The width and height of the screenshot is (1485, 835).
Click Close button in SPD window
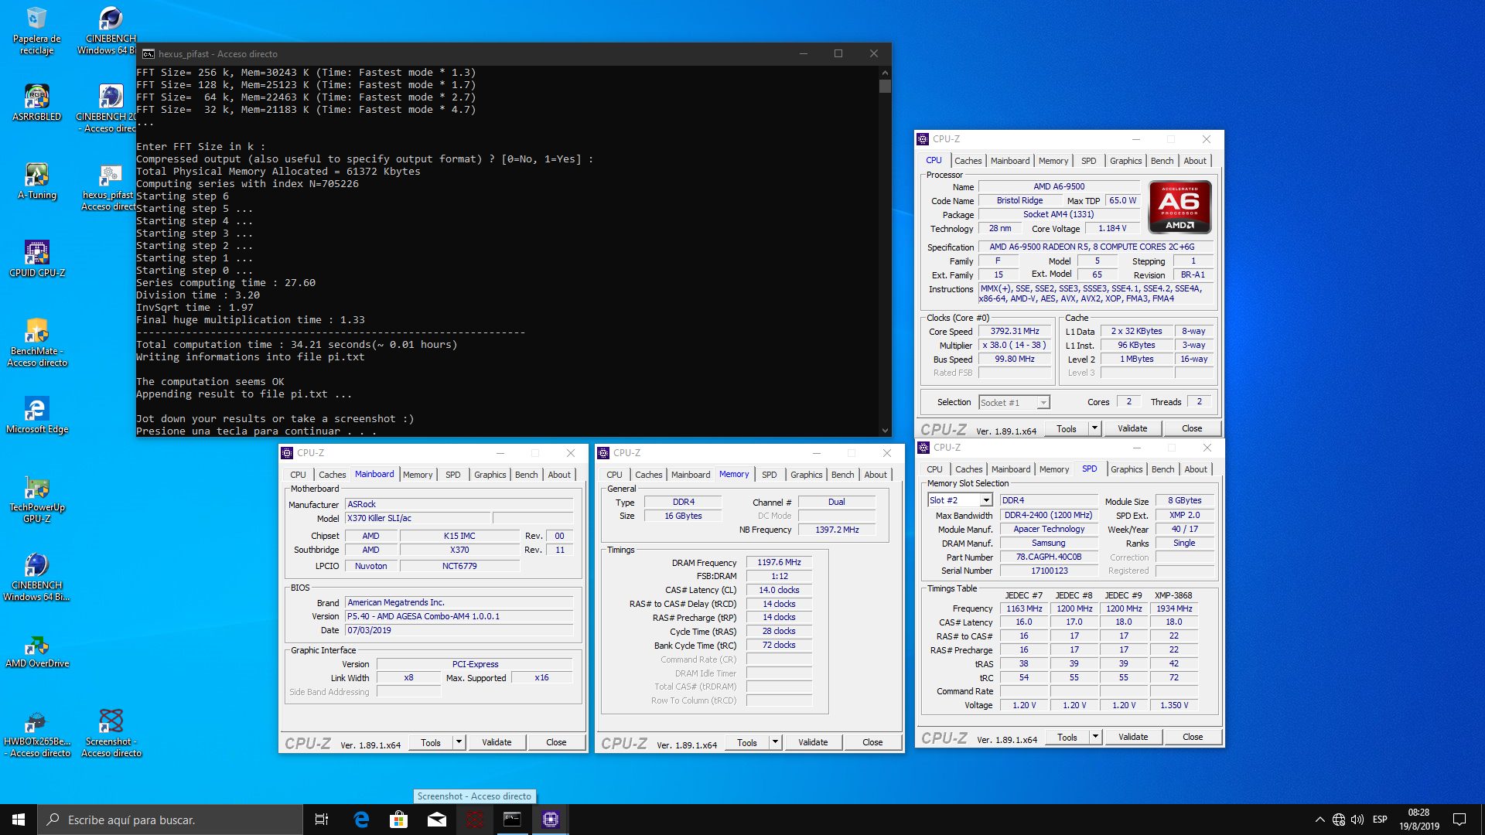tap(1193, 737)
